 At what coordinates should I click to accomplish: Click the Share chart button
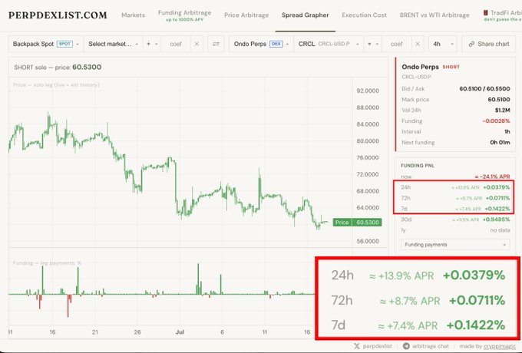489,44
